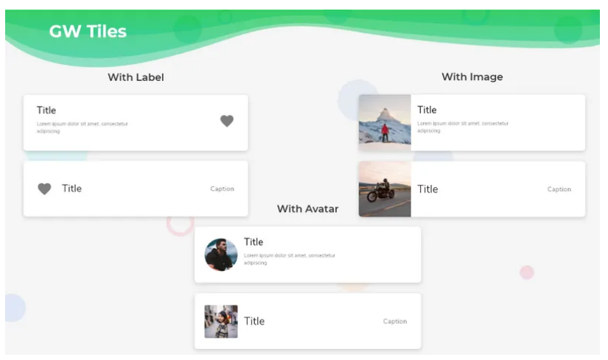The height and width of the screenshot is (360, 608).
Task: Click Caption in the motorcycle image tile
Action: coord(559,190)
